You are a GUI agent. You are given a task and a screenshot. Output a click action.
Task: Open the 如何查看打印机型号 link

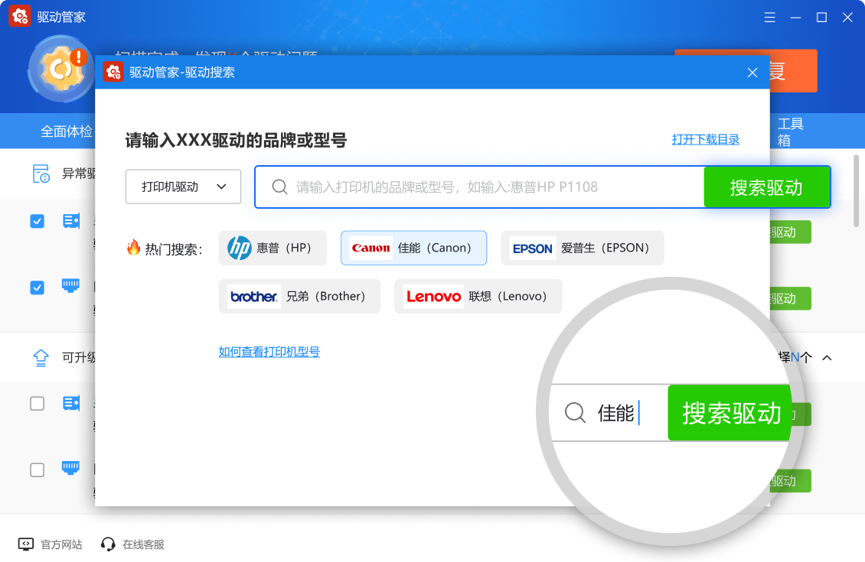(269, 352)
